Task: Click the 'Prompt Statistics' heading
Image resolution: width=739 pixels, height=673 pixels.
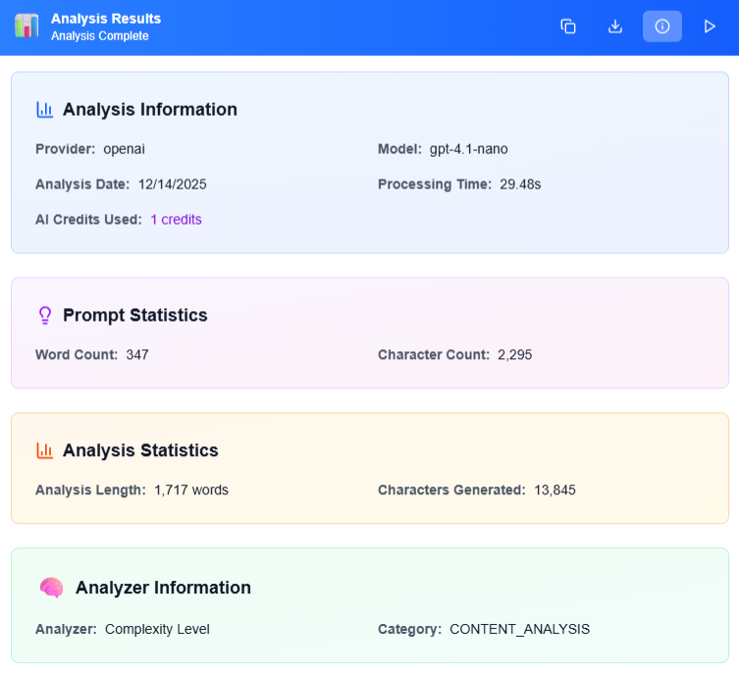Action: point(135,315)
